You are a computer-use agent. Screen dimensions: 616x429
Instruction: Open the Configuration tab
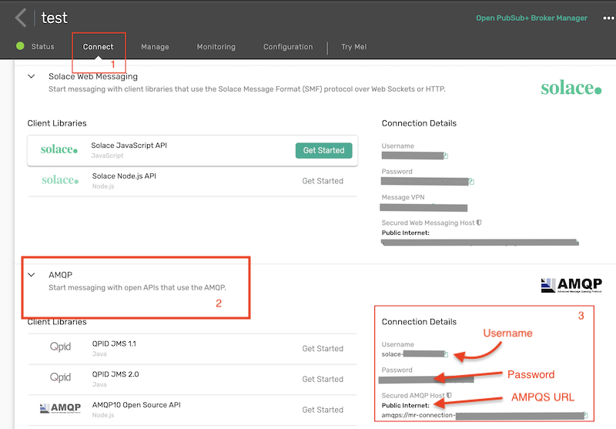(x=288, y=47)
